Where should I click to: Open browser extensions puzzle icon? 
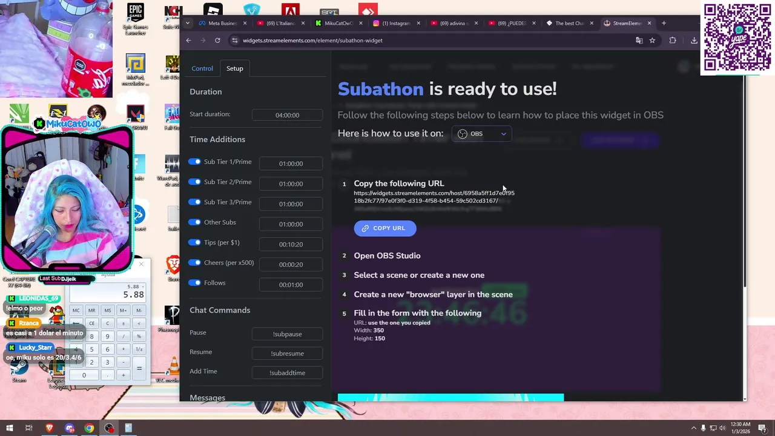pos(673,41)
